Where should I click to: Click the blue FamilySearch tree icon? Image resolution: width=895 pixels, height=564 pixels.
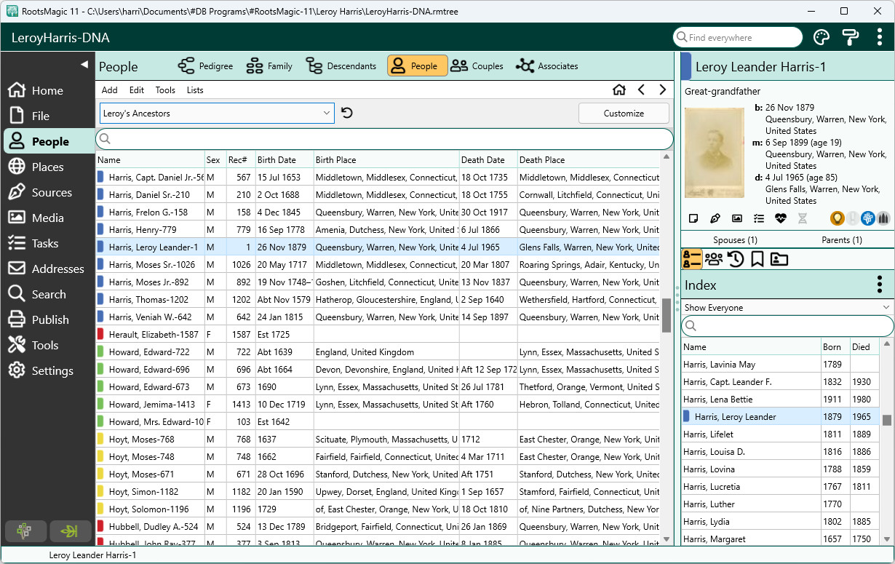click(x=867, y=218)
